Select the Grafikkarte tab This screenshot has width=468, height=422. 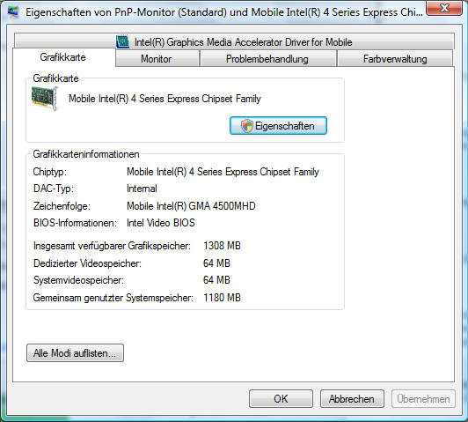(63, 57)
